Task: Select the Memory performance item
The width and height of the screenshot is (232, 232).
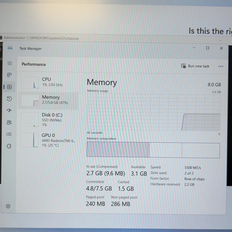Action: tap(49, 100)
